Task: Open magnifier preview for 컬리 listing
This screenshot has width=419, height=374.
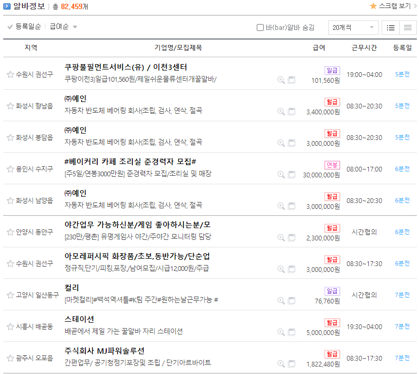Action: pos(281,301)
